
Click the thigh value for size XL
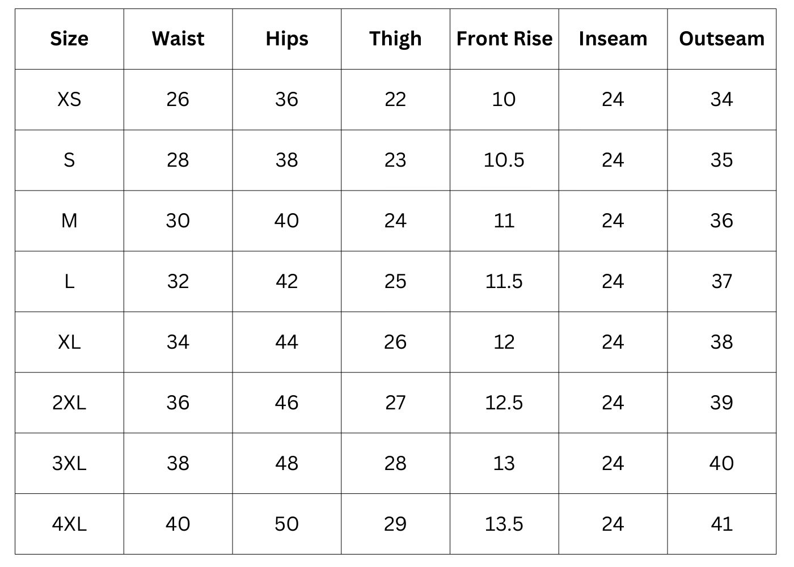[x=395, y=342]
